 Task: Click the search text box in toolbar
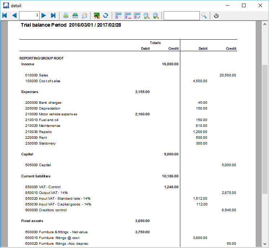(181, 15)
